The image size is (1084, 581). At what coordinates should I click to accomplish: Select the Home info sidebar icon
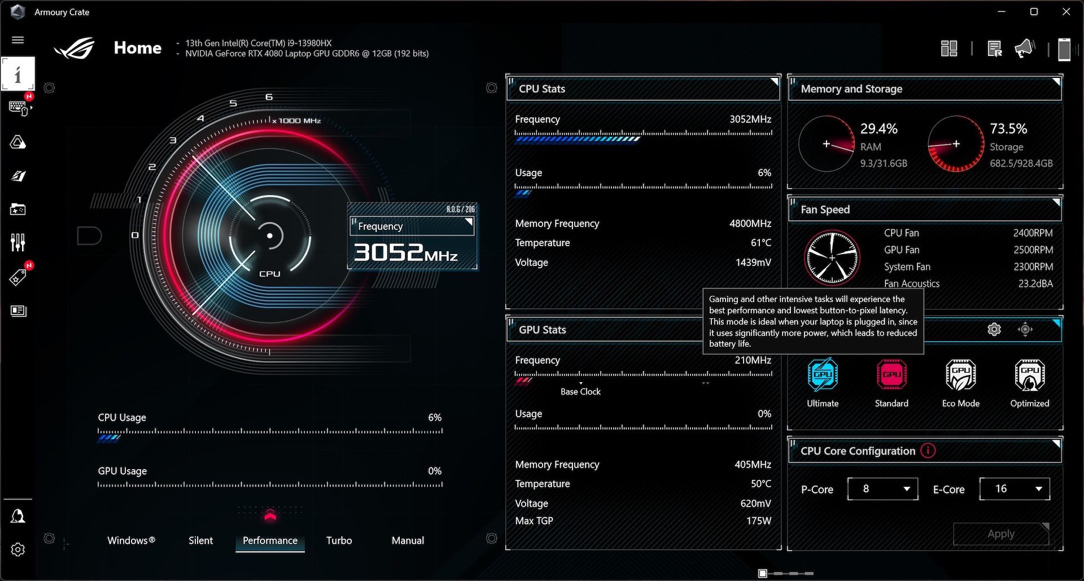(x=18, y=74)
